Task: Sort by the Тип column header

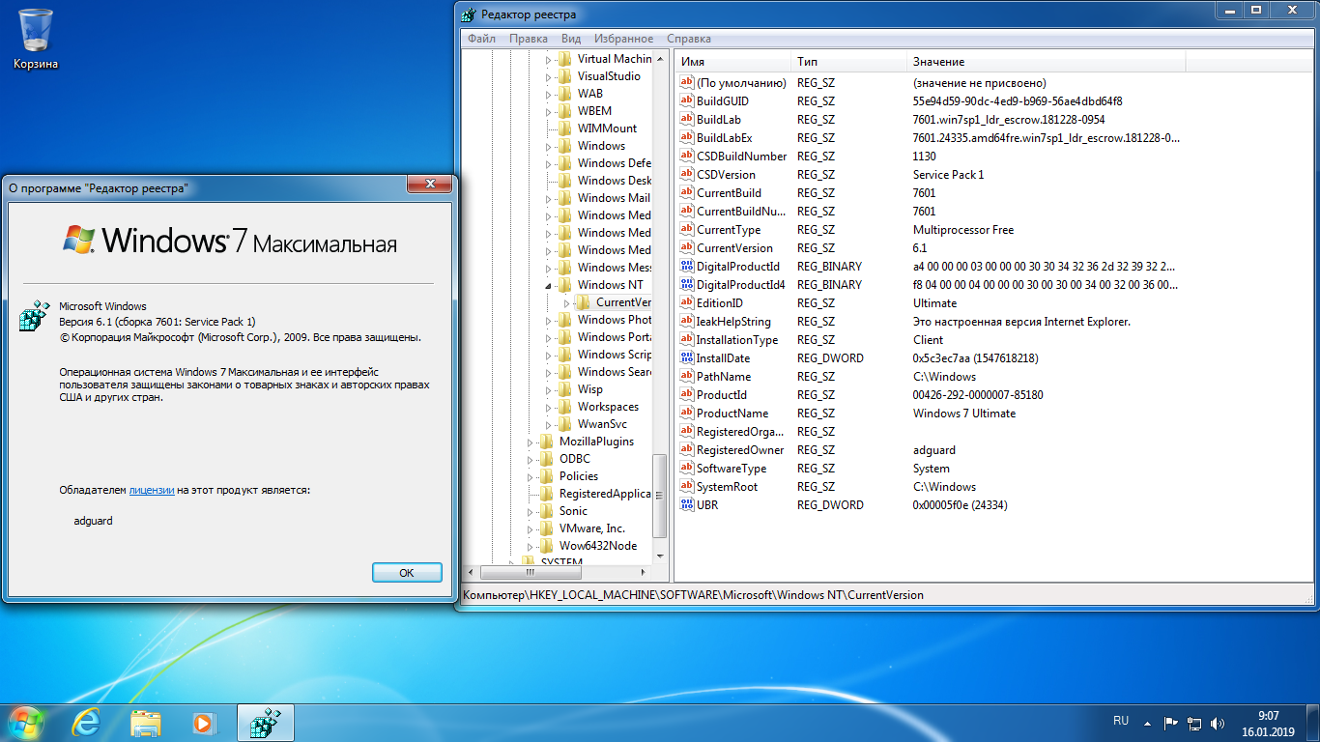Action: pyautogui.click(x=848, y=62)
